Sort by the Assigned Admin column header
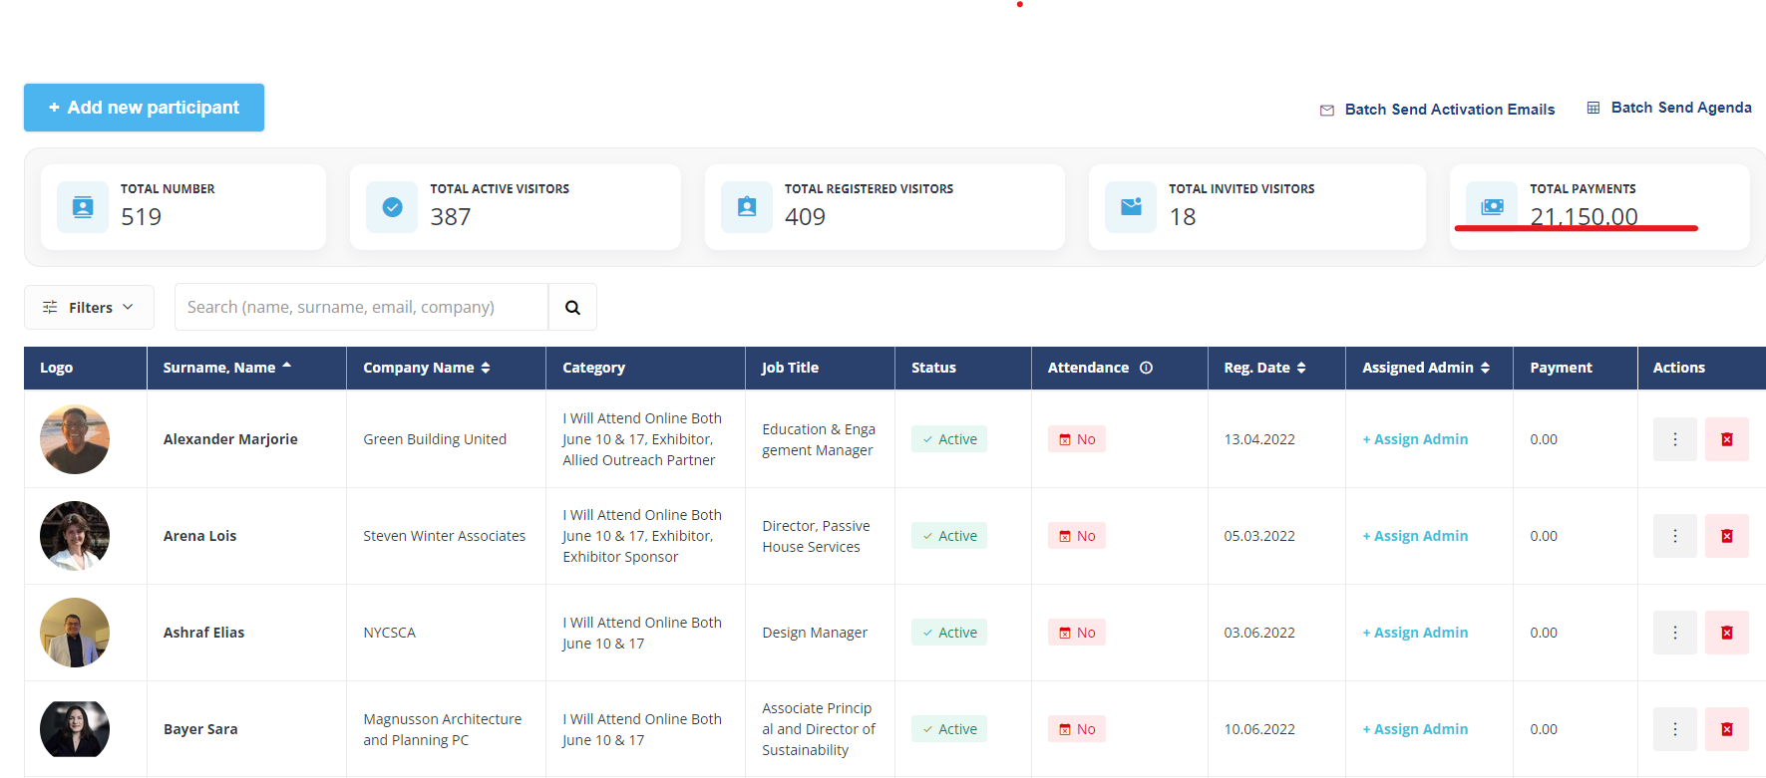1766x778 pixels. point(1425,368)
